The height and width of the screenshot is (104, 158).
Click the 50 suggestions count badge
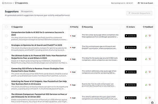pos(27,11)
